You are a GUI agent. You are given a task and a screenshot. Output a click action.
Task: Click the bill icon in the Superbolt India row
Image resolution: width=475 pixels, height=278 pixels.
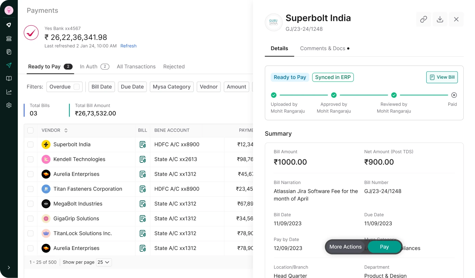tap(142, 145)
